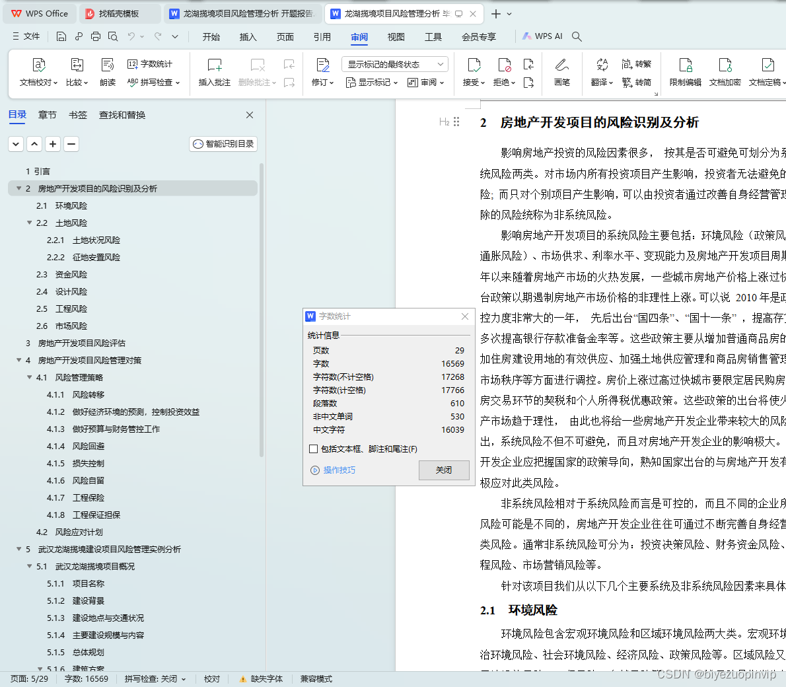
Task: Click 智能识别目录 button
Action: [x=223, y=144]
